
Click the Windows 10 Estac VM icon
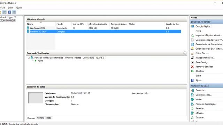[28, 32]
